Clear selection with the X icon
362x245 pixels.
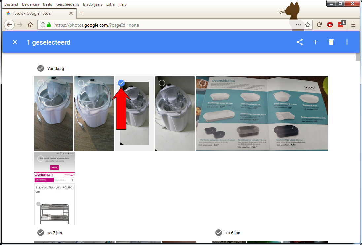click(x=15, y=42)
